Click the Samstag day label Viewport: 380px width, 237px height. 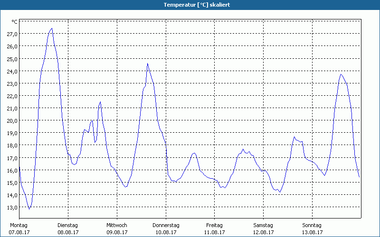263,225
